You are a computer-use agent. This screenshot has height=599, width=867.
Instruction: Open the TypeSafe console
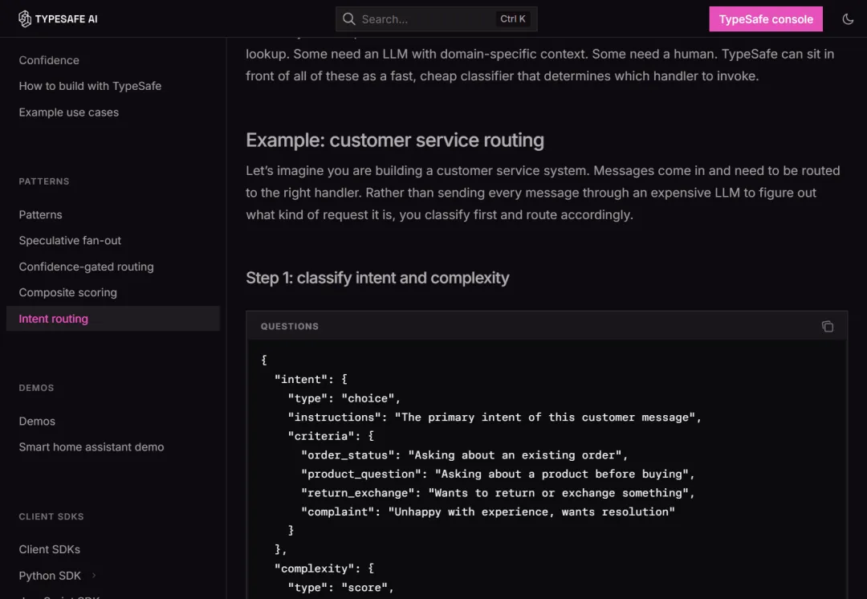coord(766,18)
